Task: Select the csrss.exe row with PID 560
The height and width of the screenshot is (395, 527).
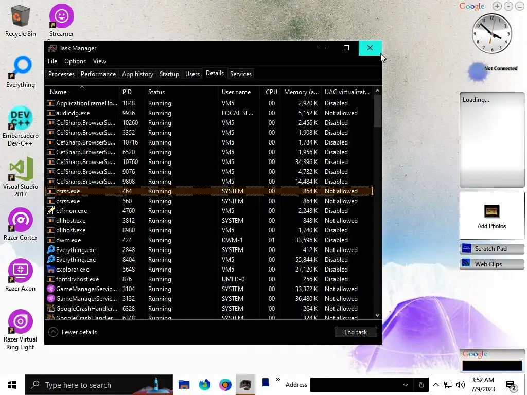Action: pos(209,201)
